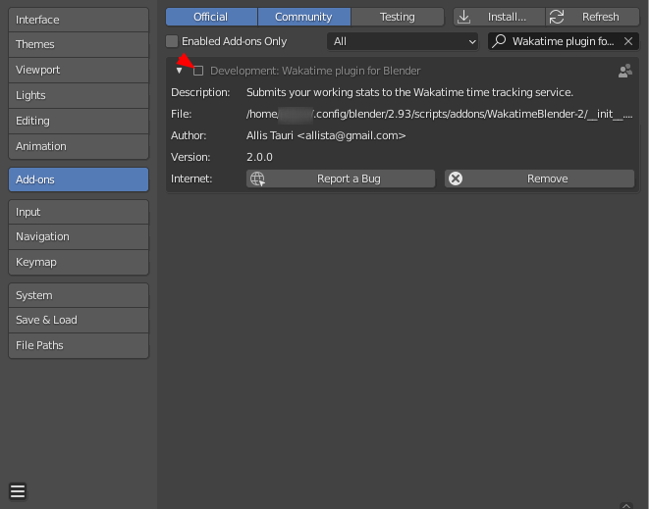
Task: Select the Add-ons preferences section
Action: (x=79, y=179)
